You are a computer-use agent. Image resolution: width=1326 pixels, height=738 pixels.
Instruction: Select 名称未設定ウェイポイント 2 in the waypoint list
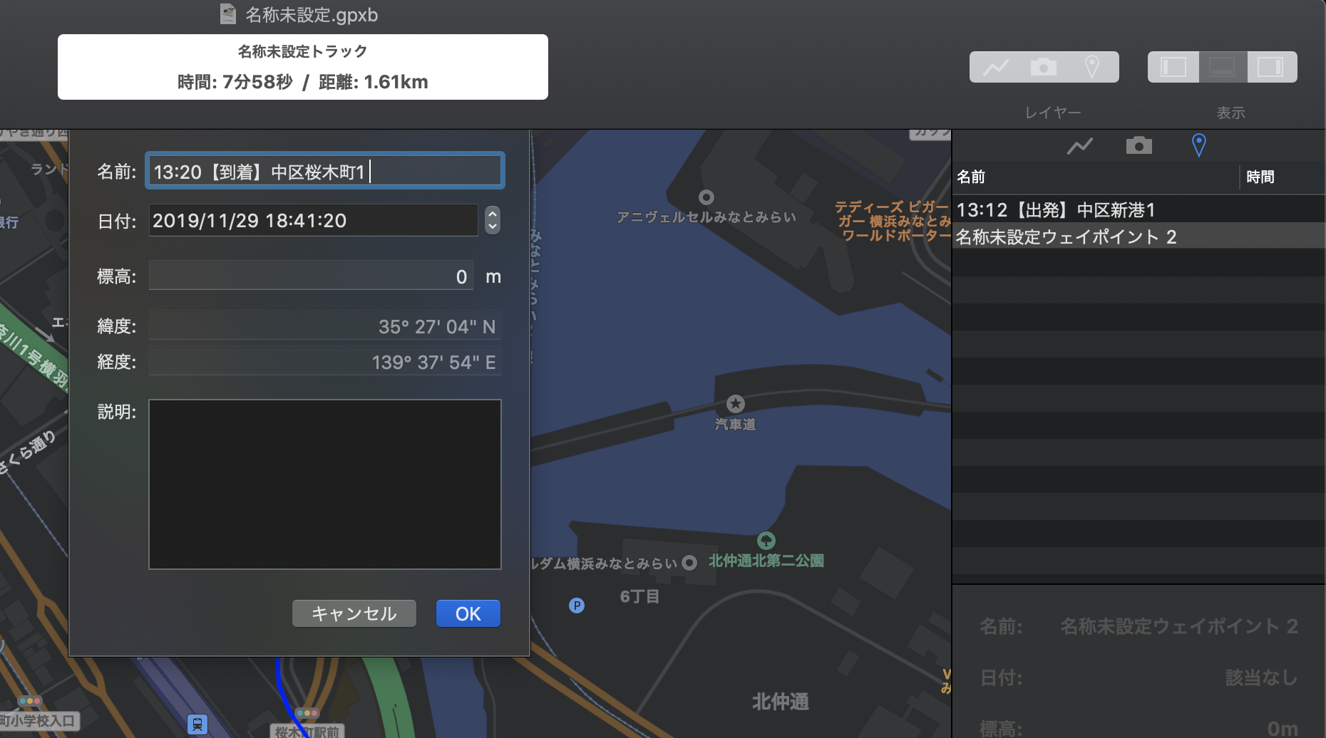click(x=1139, y=237)
